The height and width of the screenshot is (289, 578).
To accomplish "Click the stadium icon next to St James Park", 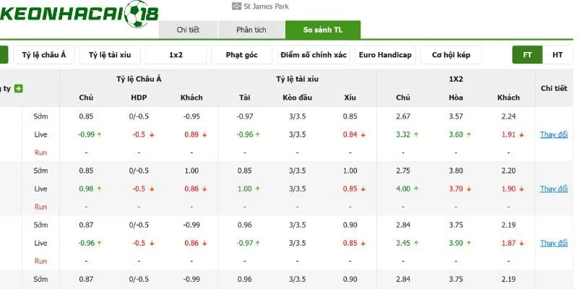I will pos(236,7).
